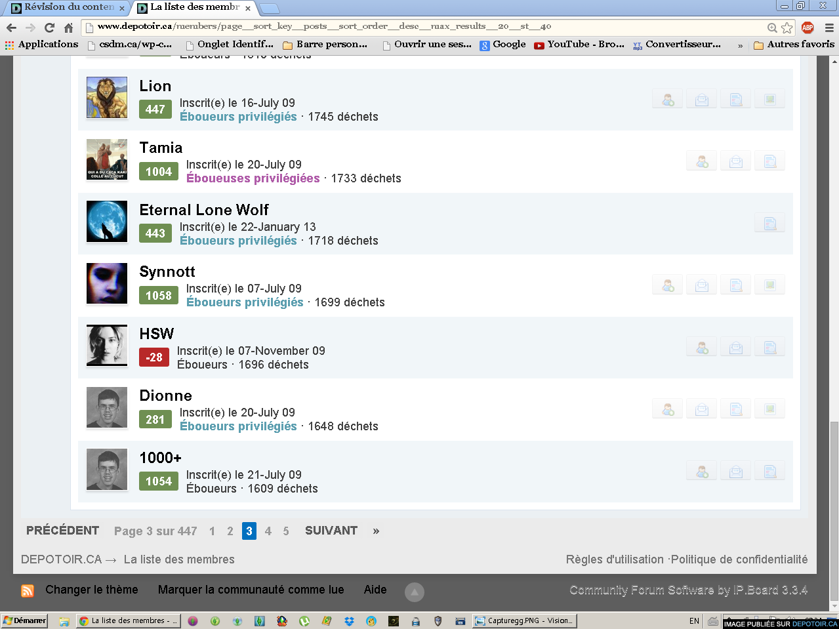Click the SUIVANT next page link
Screen dimensions: 839x629
pyautogui.click(x=331, y=531)
